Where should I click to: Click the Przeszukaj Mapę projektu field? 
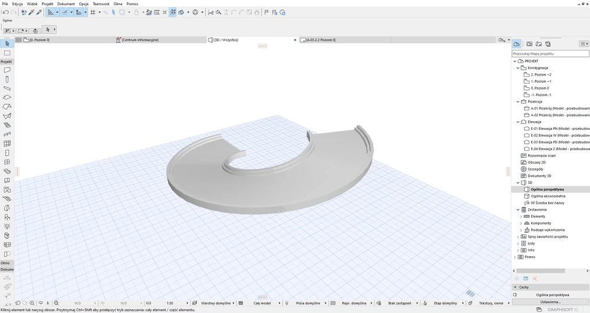click(550, 54)
